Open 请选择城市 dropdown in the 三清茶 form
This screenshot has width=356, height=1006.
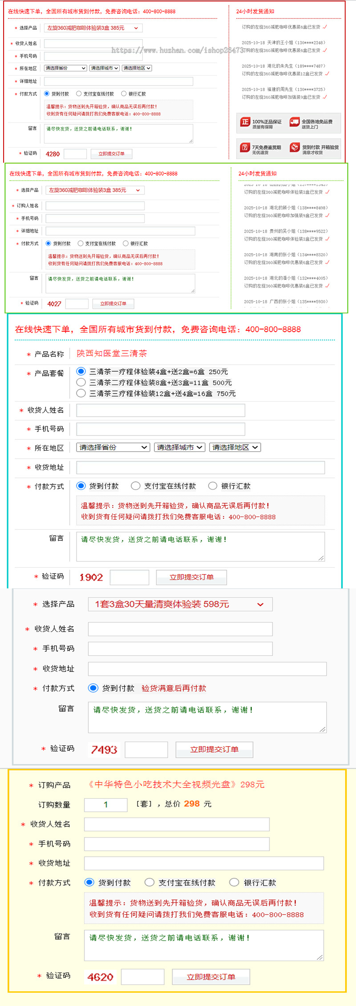click(179, 448)
